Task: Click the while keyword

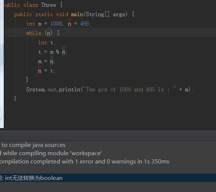Action: [34, 33]
